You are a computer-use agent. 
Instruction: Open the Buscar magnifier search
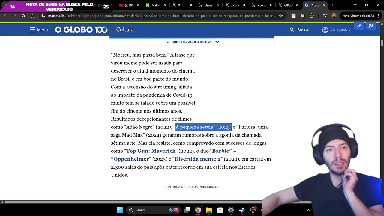point(292,30)
